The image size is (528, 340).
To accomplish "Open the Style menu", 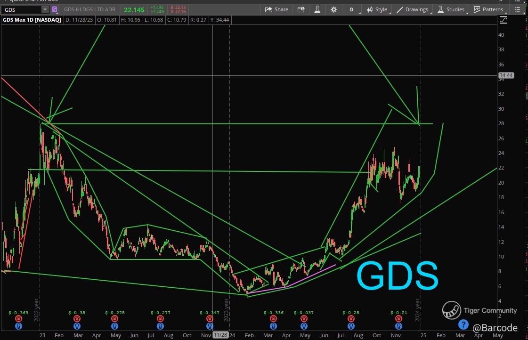I will [377, 9].
